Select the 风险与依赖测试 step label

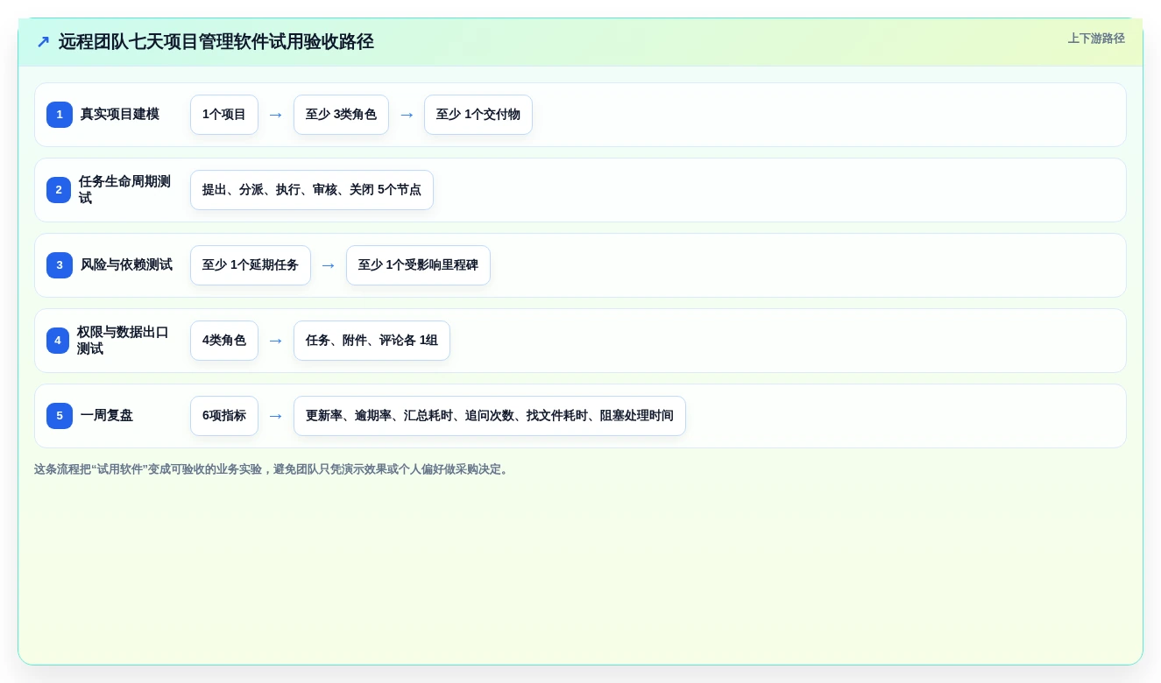(x=126, y=265)
